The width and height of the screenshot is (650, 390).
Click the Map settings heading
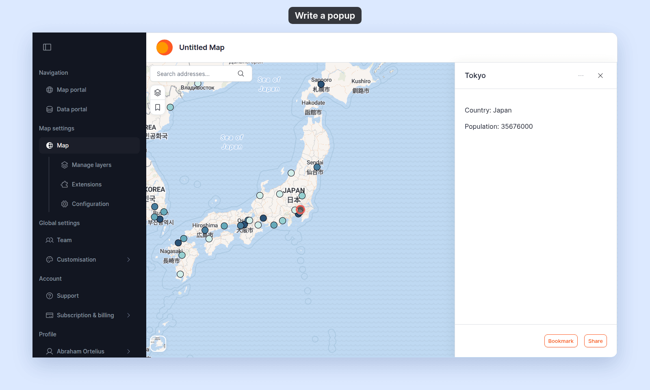click(x=56, y=128)
